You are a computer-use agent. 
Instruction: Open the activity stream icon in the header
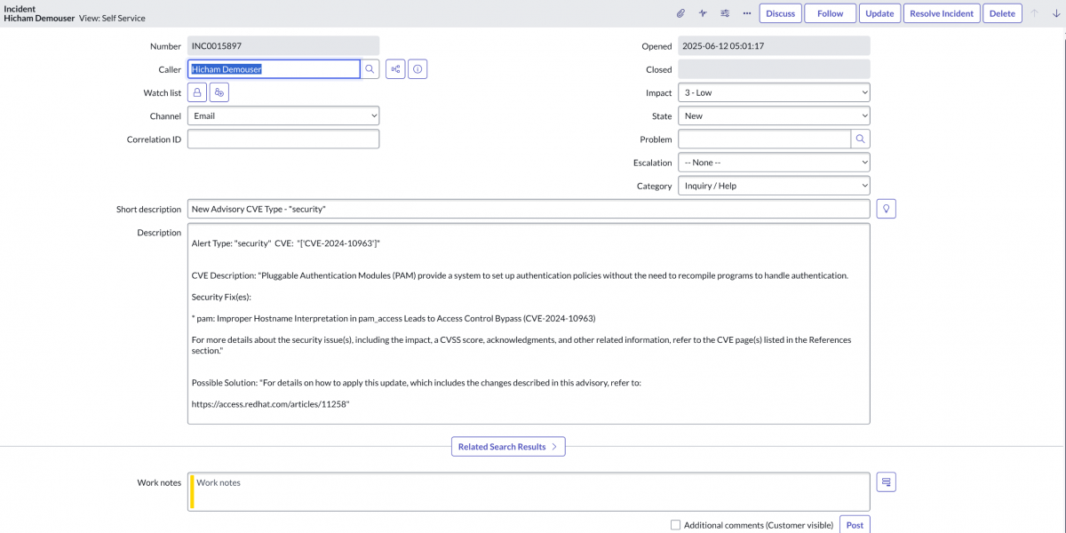click(702, 12)
